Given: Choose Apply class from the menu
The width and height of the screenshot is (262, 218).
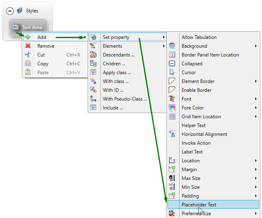Looking at the screenshot, I should [117, 73].
